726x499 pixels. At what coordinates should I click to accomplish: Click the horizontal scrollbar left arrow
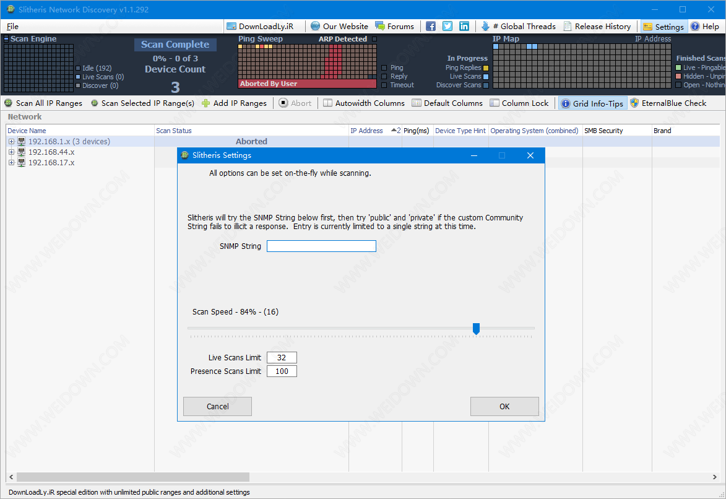11,477
